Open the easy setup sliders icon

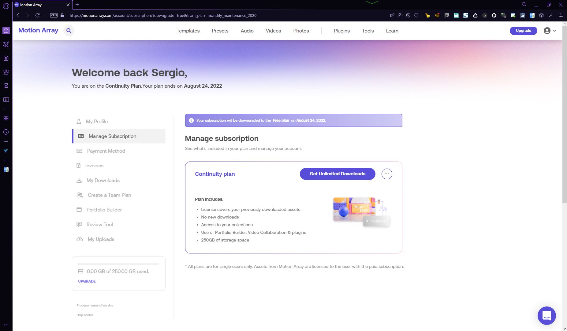pos(561,15)
